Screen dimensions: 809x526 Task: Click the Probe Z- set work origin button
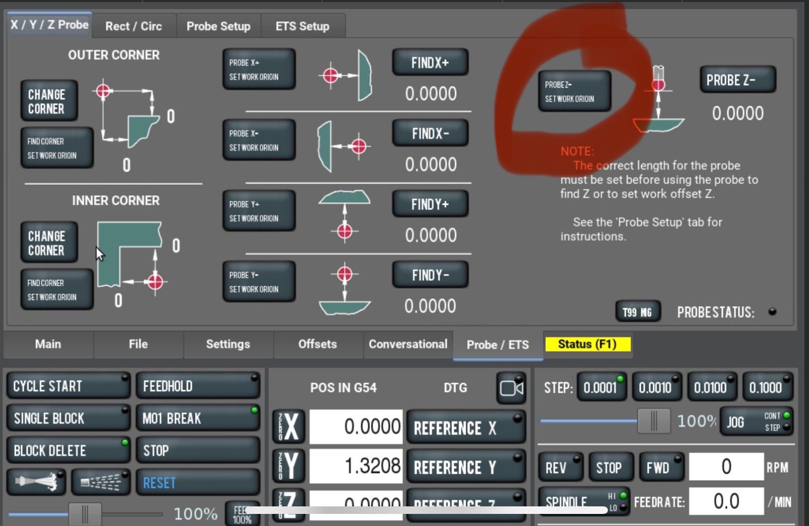click(574, 92)
